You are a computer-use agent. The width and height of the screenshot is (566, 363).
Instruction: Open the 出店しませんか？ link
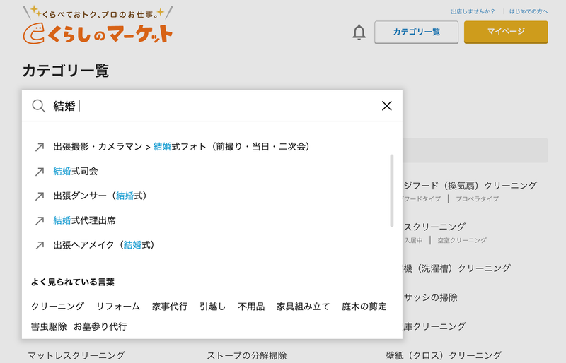tap(473, 11)
